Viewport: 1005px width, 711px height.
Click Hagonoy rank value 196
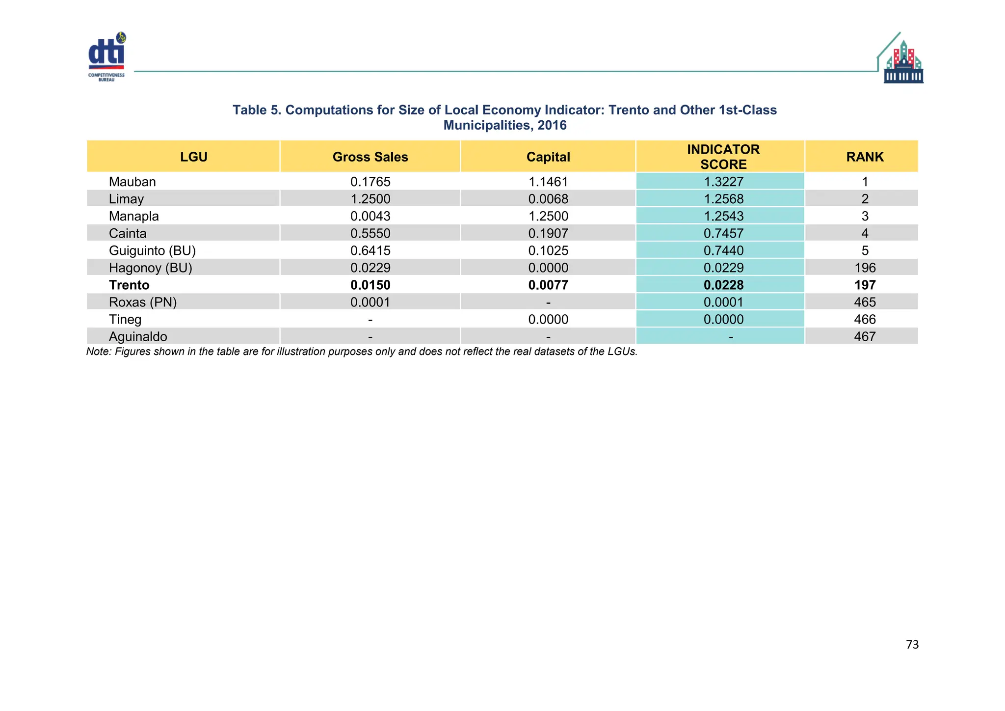865,268
